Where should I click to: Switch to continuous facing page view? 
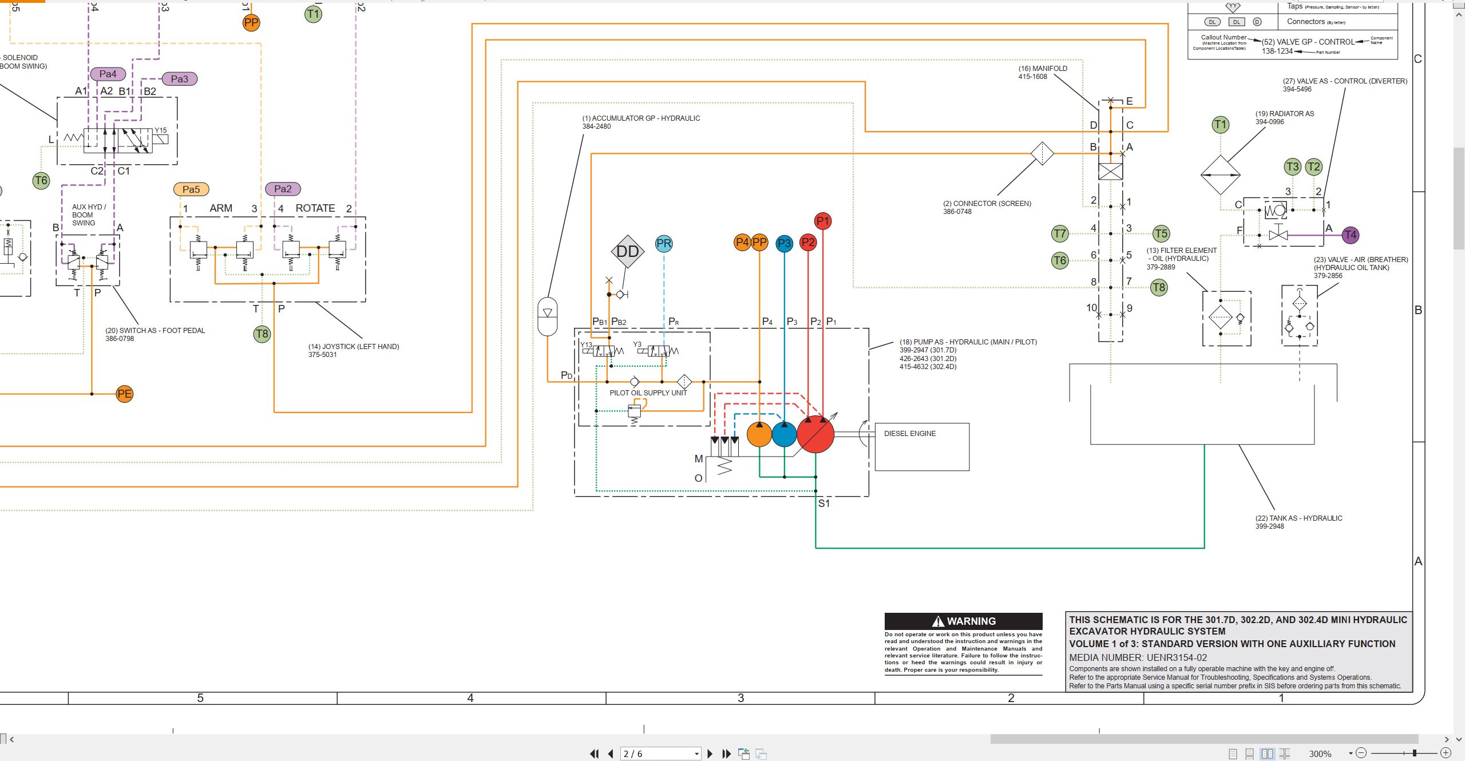point(1285,754)
